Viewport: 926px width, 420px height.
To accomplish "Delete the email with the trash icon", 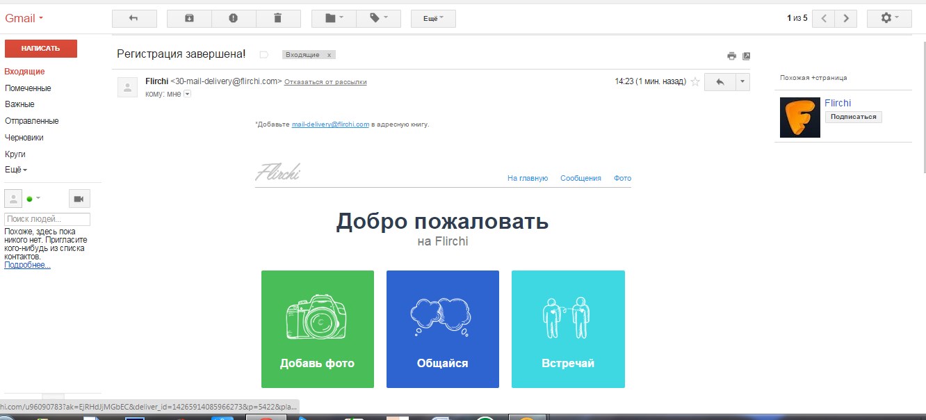I will [x=278, y=19].
